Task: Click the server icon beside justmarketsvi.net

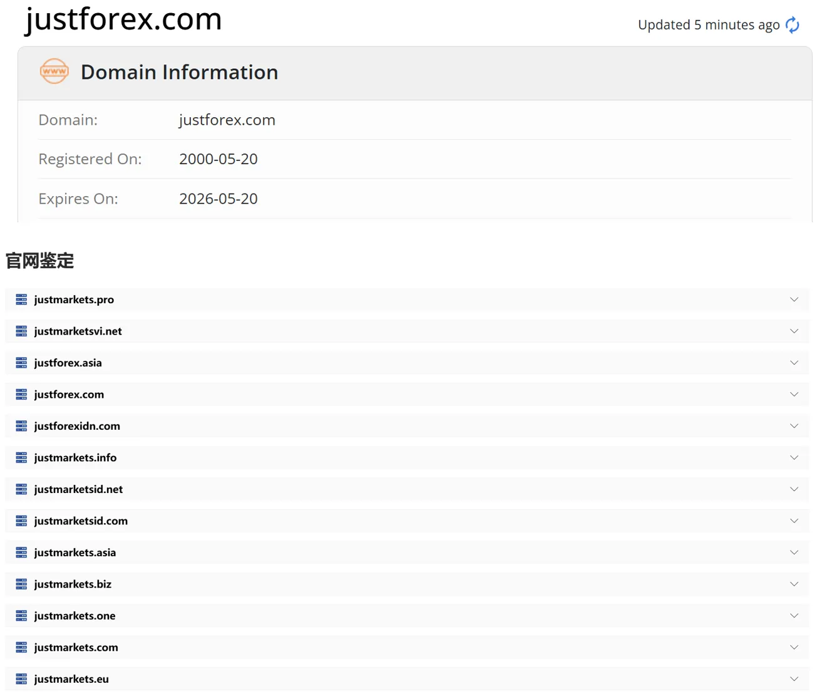Action: click(x=21, y=331)
